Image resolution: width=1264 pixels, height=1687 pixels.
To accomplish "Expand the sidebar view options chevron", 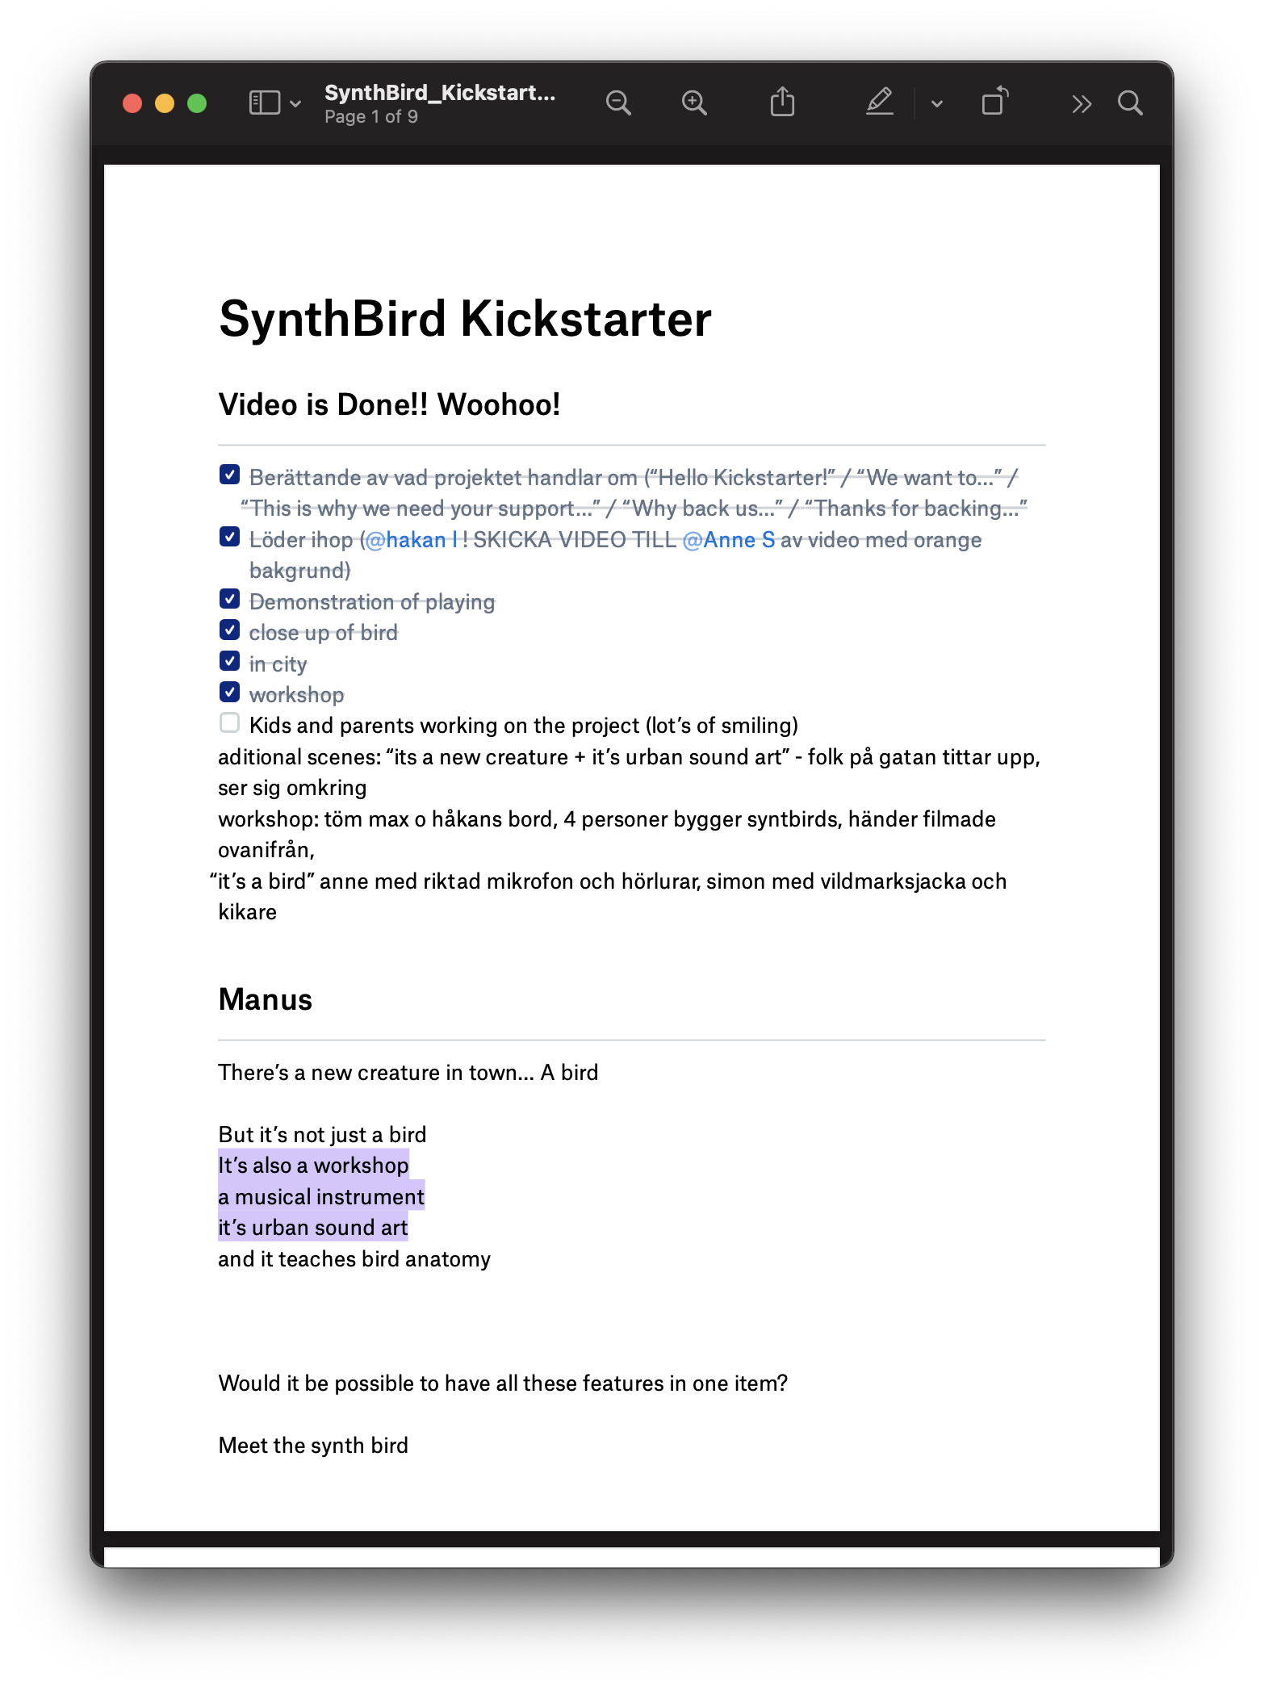I will (x=295, y=104).
